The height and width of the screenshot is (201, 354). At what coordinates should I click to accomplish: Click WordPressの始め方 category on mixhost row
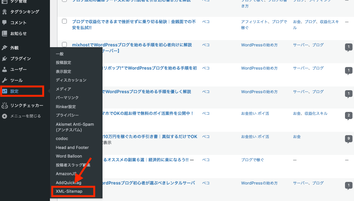click(x=259, y=45)
